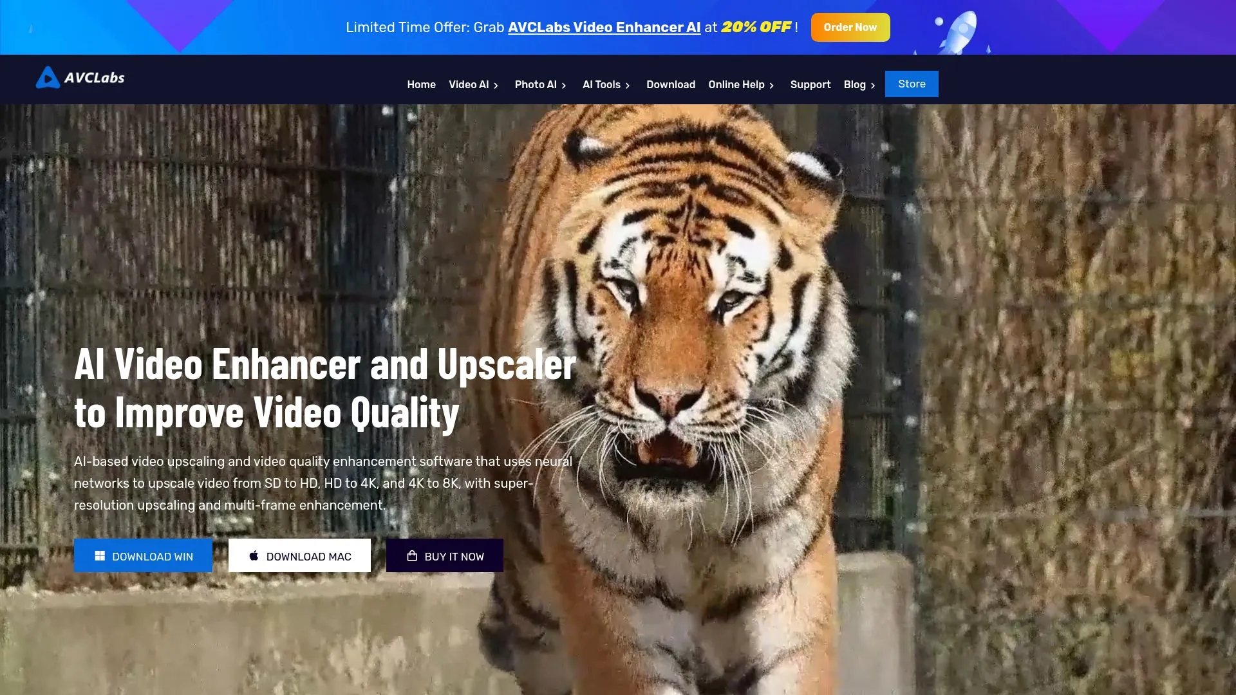Click the shopping bag icon on Buy It Now
Viewport: 1236px width, 695px height.
pyautogui.click(x=412, y=556)
